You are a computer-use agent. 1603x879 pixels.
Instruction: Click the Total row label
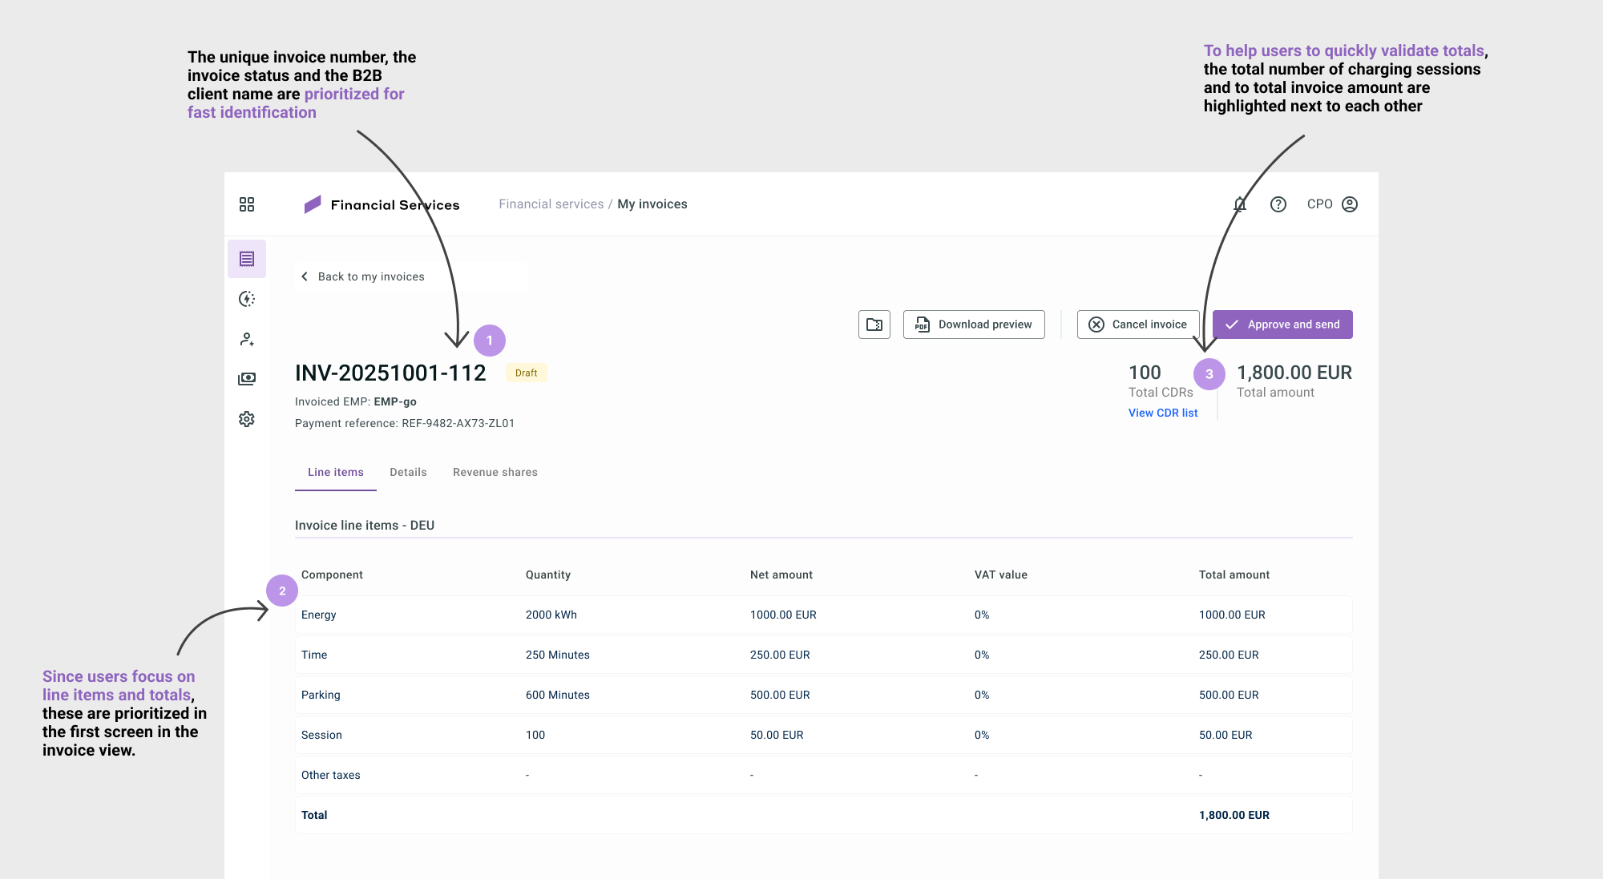coord(314,815)
